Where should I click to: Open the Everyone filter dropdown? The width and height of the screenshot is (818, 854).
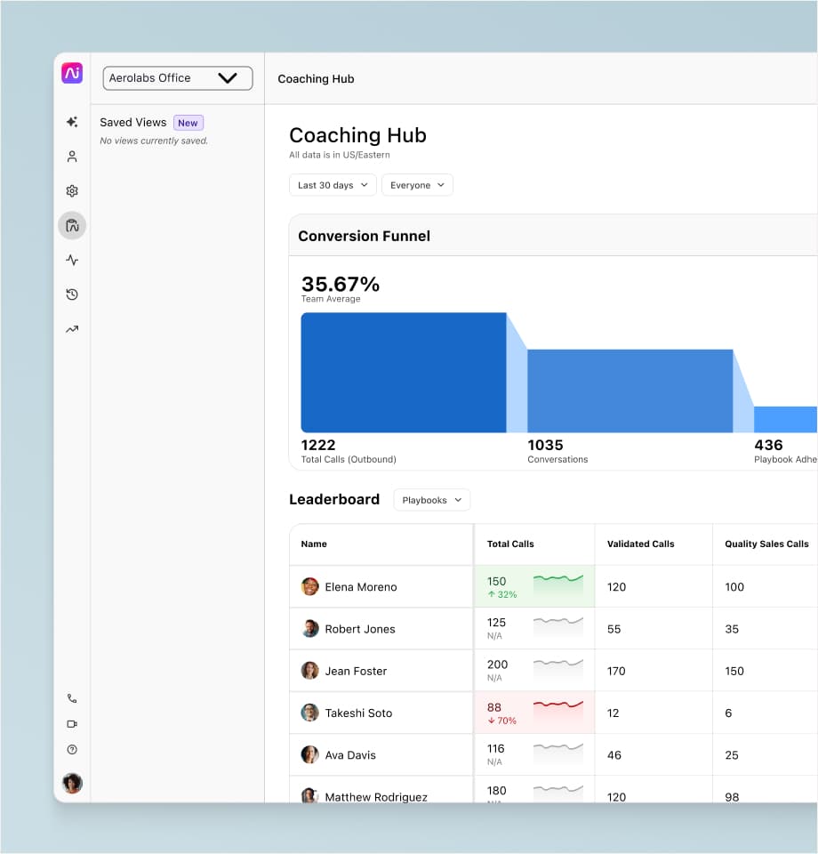tap(417, 185)
